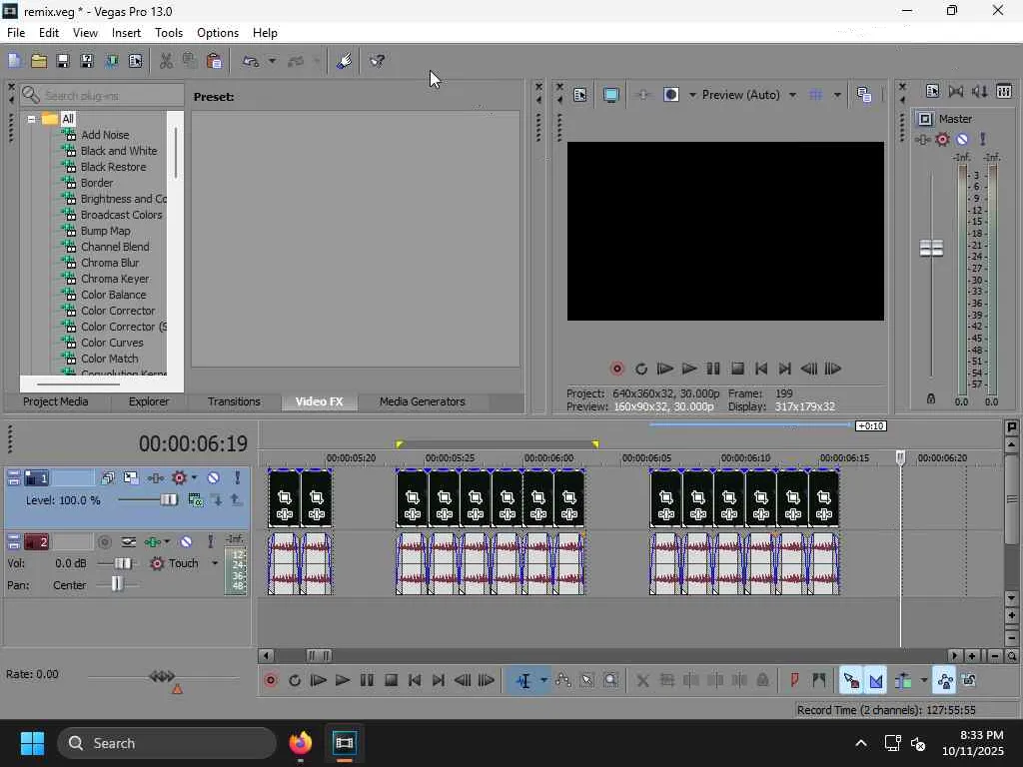Switch to the Transitions tab
The image size is (1023, 767).
(234, 401)
